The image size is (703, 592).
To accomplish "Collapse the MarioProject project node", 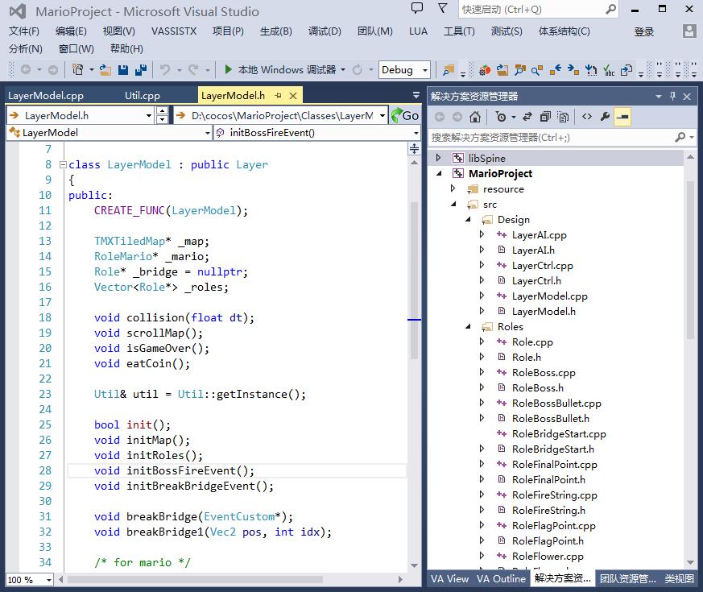I will click(x=439, y=173).
